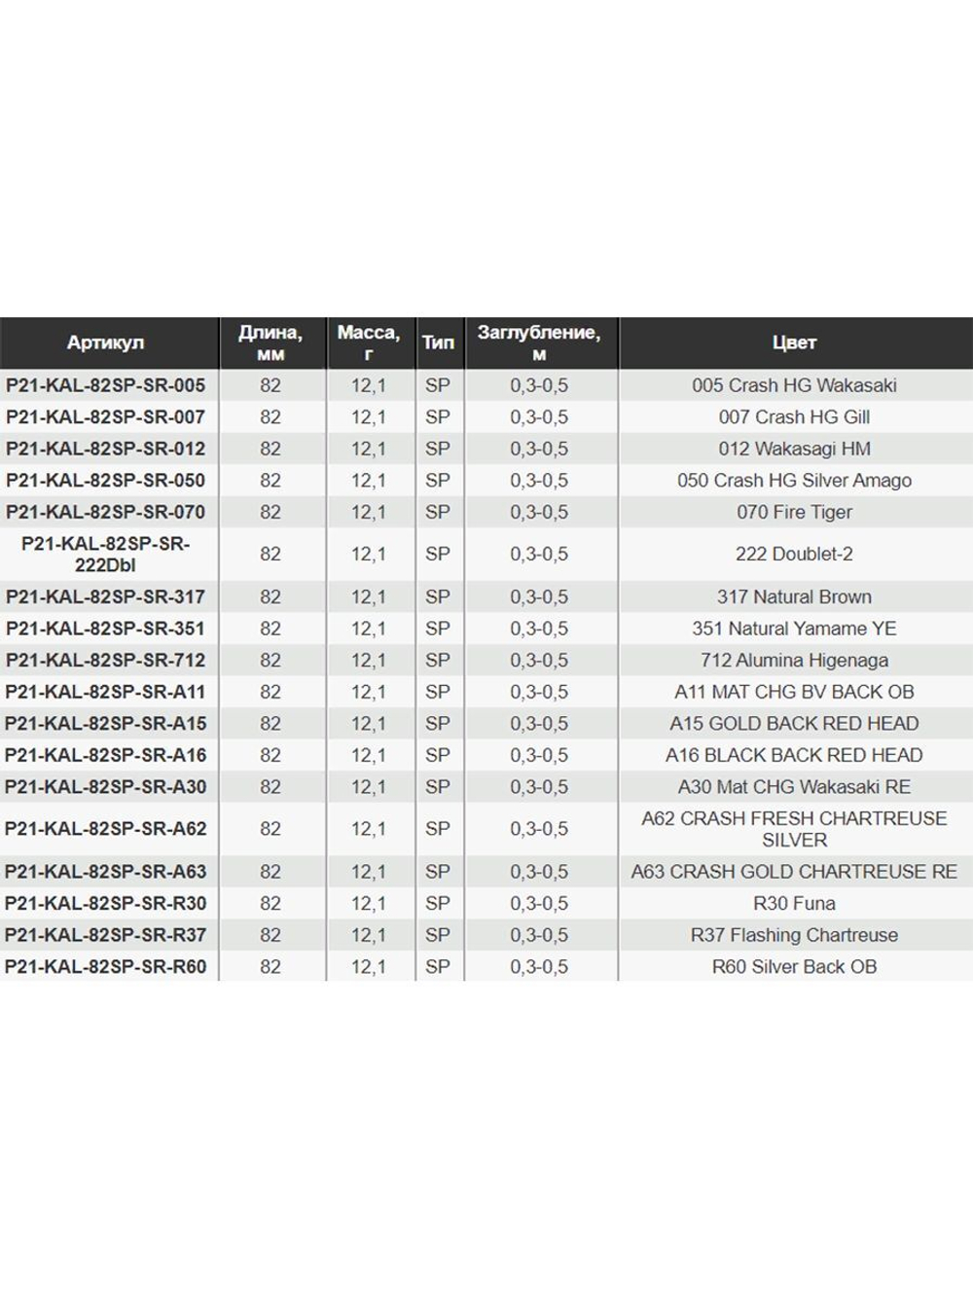Select article P21-KAL-82SP-SR-012 cell
This screenshot has height=1297, width=973.
pyautogui.click(x=105, y=449)
